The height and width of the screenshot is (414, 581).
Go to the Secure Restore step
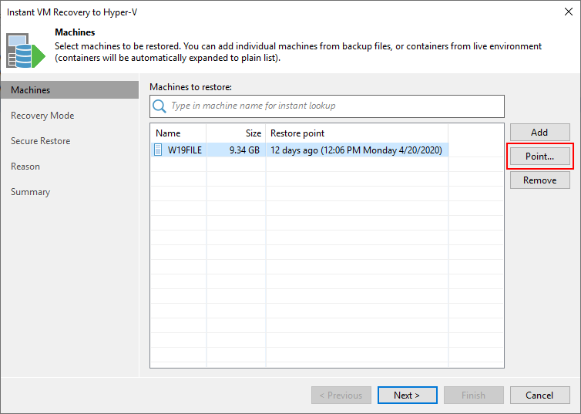[40, 141]
